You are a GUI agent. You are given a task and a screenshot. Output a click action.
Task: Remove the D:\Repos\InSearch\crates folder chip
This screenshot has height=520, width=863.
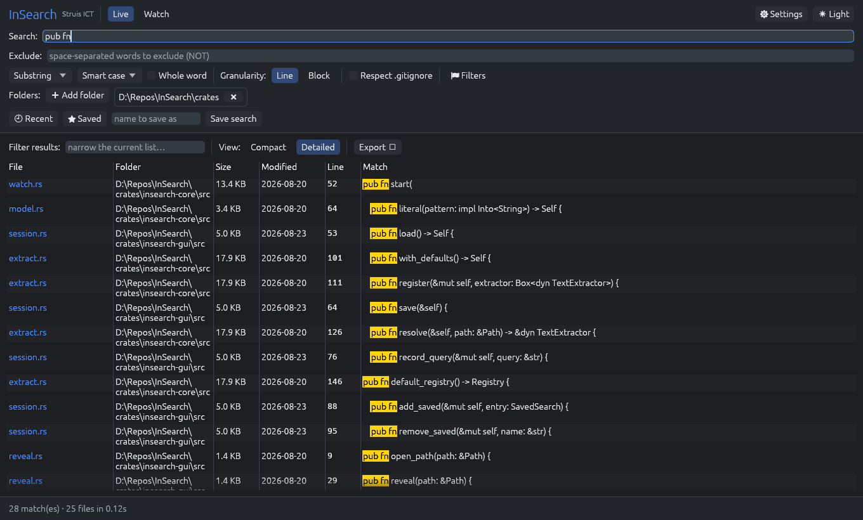[234, 97]
